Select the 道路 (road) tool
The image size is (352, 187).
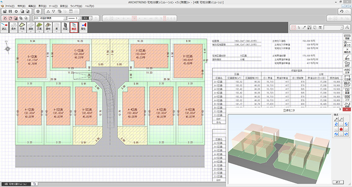tap(30, 26)
